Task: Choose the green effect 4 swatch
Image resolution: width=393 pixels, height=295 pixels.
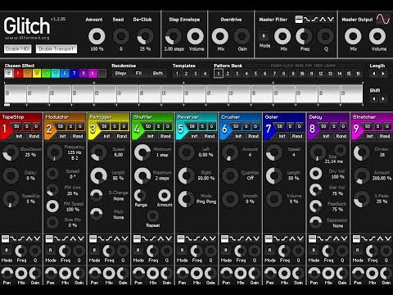Action: tap(46, 73)
